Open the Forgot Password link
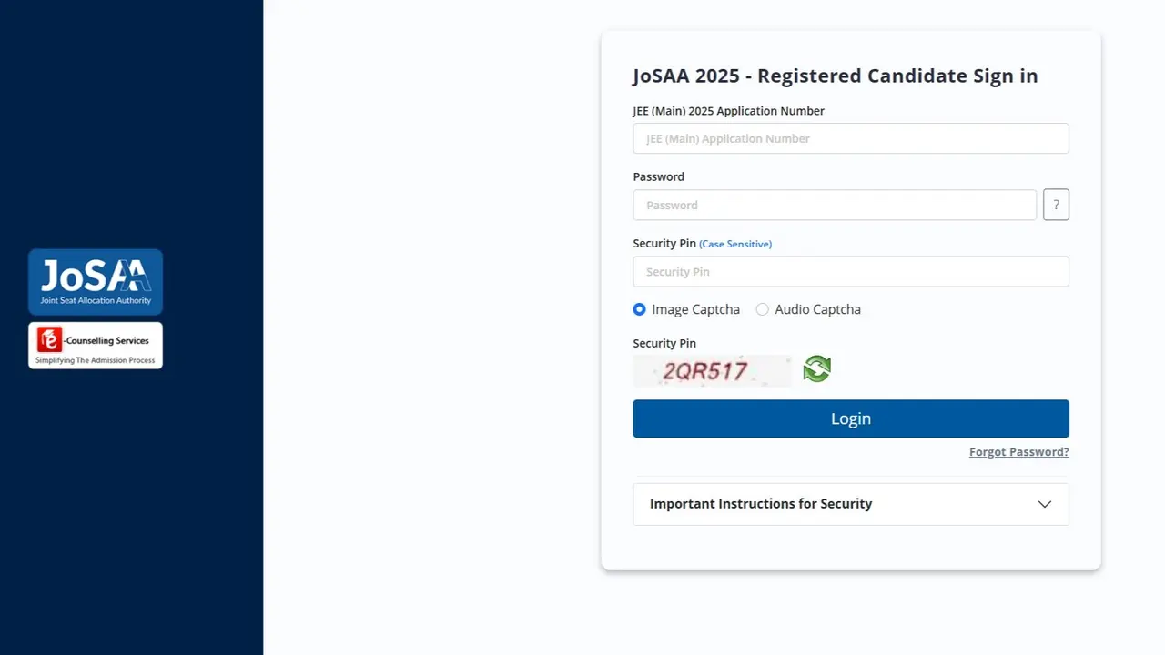Screen dimensions: 1165x655 [1018, 451]
